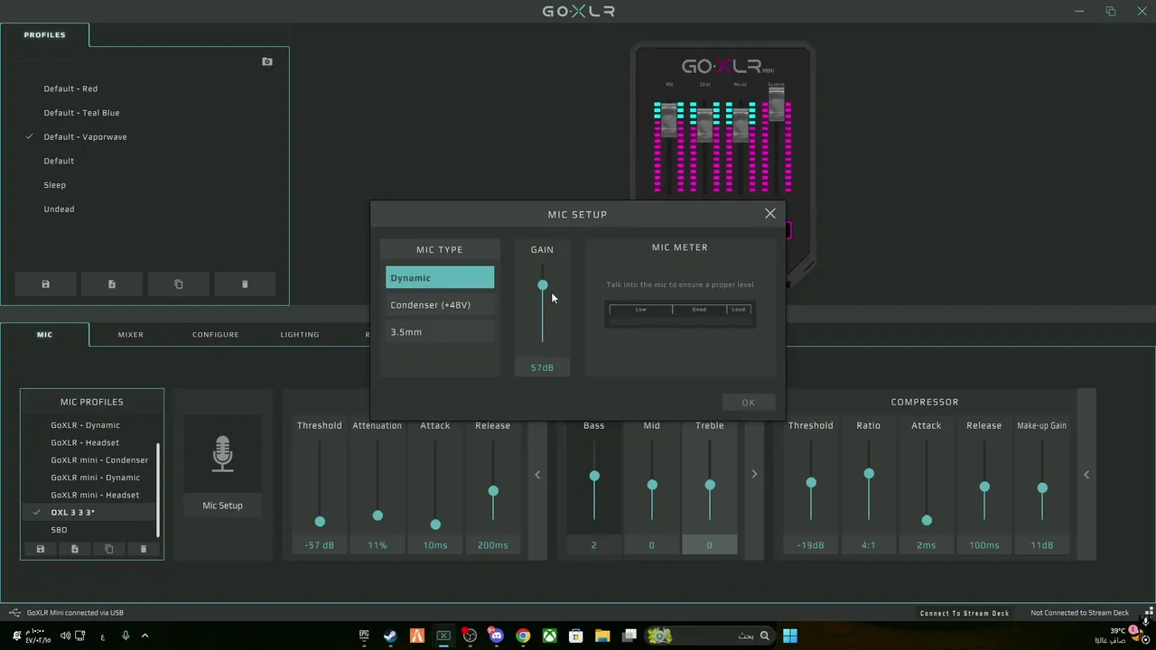Viewport: 1156px width, 650px height.
Task: Click the Mic Setup button
Action: point(222,506)
